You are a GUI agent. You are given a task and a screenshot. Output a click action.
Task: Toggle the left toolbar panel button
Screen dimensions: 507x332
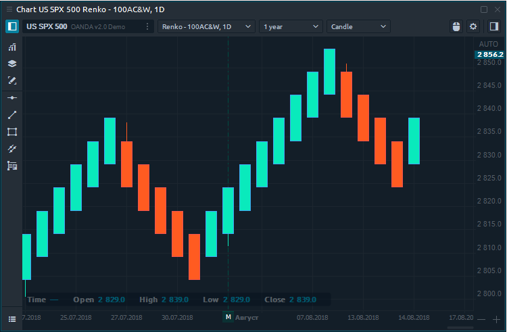11,26
